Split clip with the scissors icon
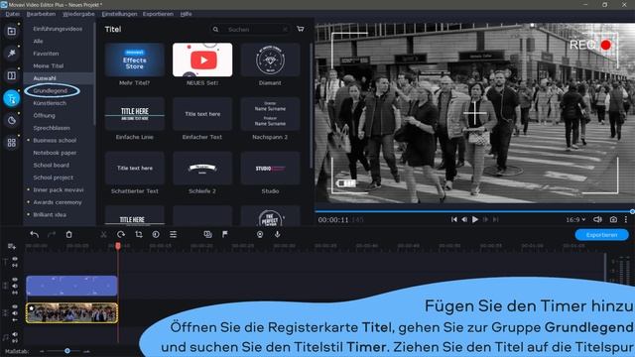635x357 pixels. (x=103, y=234)
